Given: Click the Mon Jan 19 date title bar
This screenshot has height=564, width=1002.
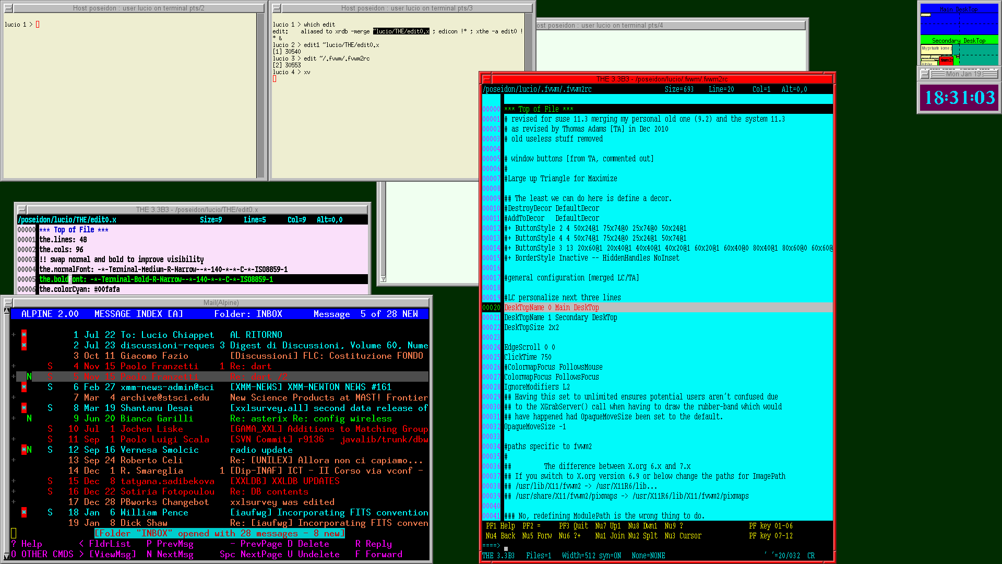Looking at the screenshot, I should (x=963, y=74).
